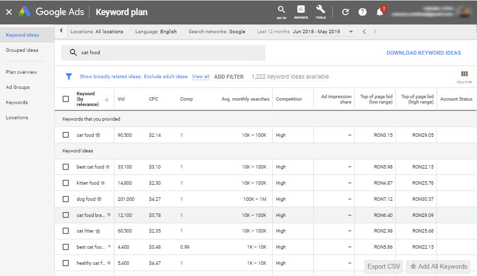
Task: Click the refresh icon in header
Action: coord(345,12)
